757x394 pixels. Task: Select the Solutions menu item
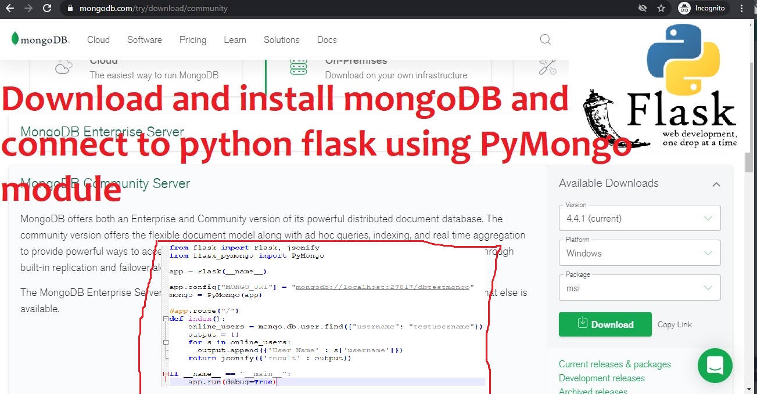281,39
